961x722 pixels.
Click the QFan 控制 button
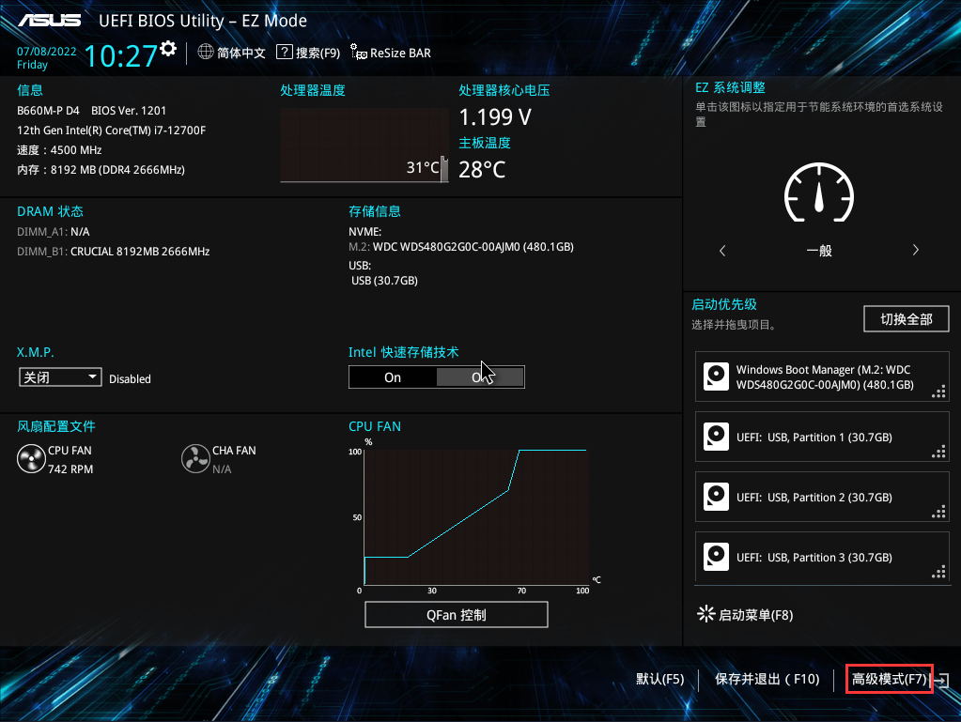[x=456, y=615]
